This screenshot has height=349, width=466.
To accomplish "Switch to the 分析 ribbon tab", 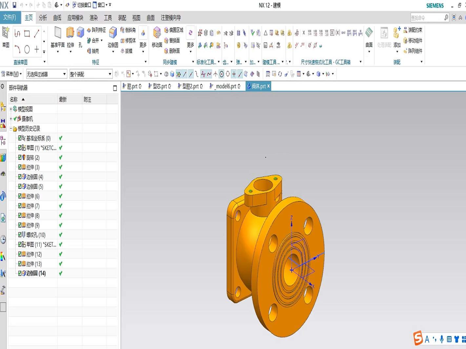I will 43,18.
